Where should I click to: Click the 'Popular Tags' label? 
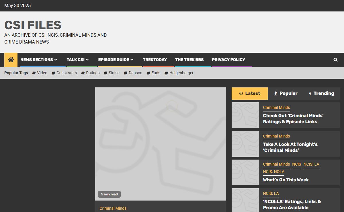[16, 73]
